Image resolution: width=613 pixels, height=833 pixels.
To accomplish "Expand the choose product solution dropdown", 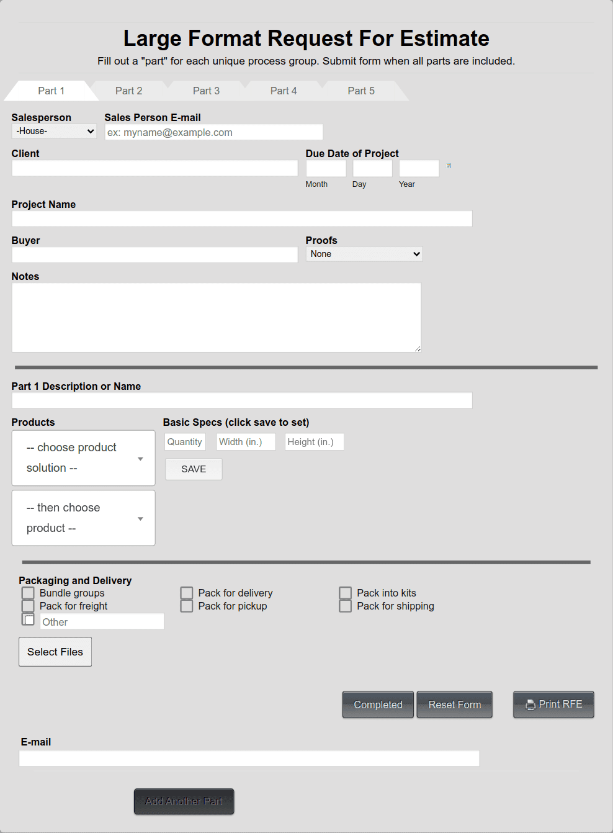I will tap(83, 457).
